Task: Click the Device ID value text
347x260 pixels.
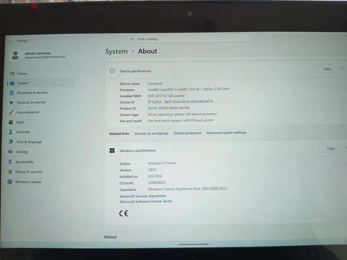Action: click(180, 101)
